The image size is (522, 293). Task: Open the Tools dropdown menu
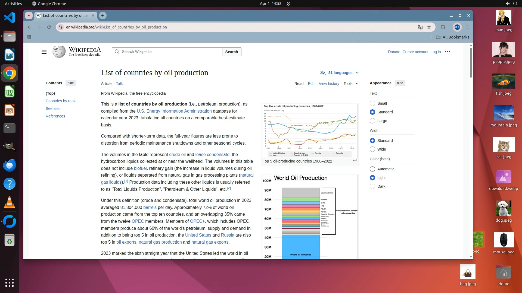point(351,84)
